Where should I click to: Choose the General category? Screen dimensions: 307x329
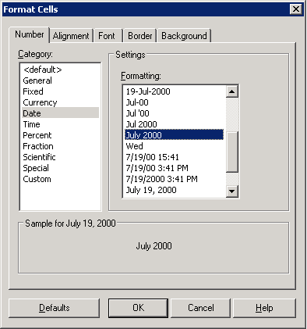[60, 80]
